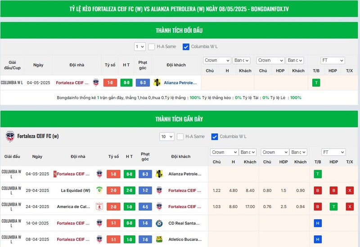Click 7-6 corner count for 08-04-2025 match
The image size is (360, 247).
click(145, 239)
